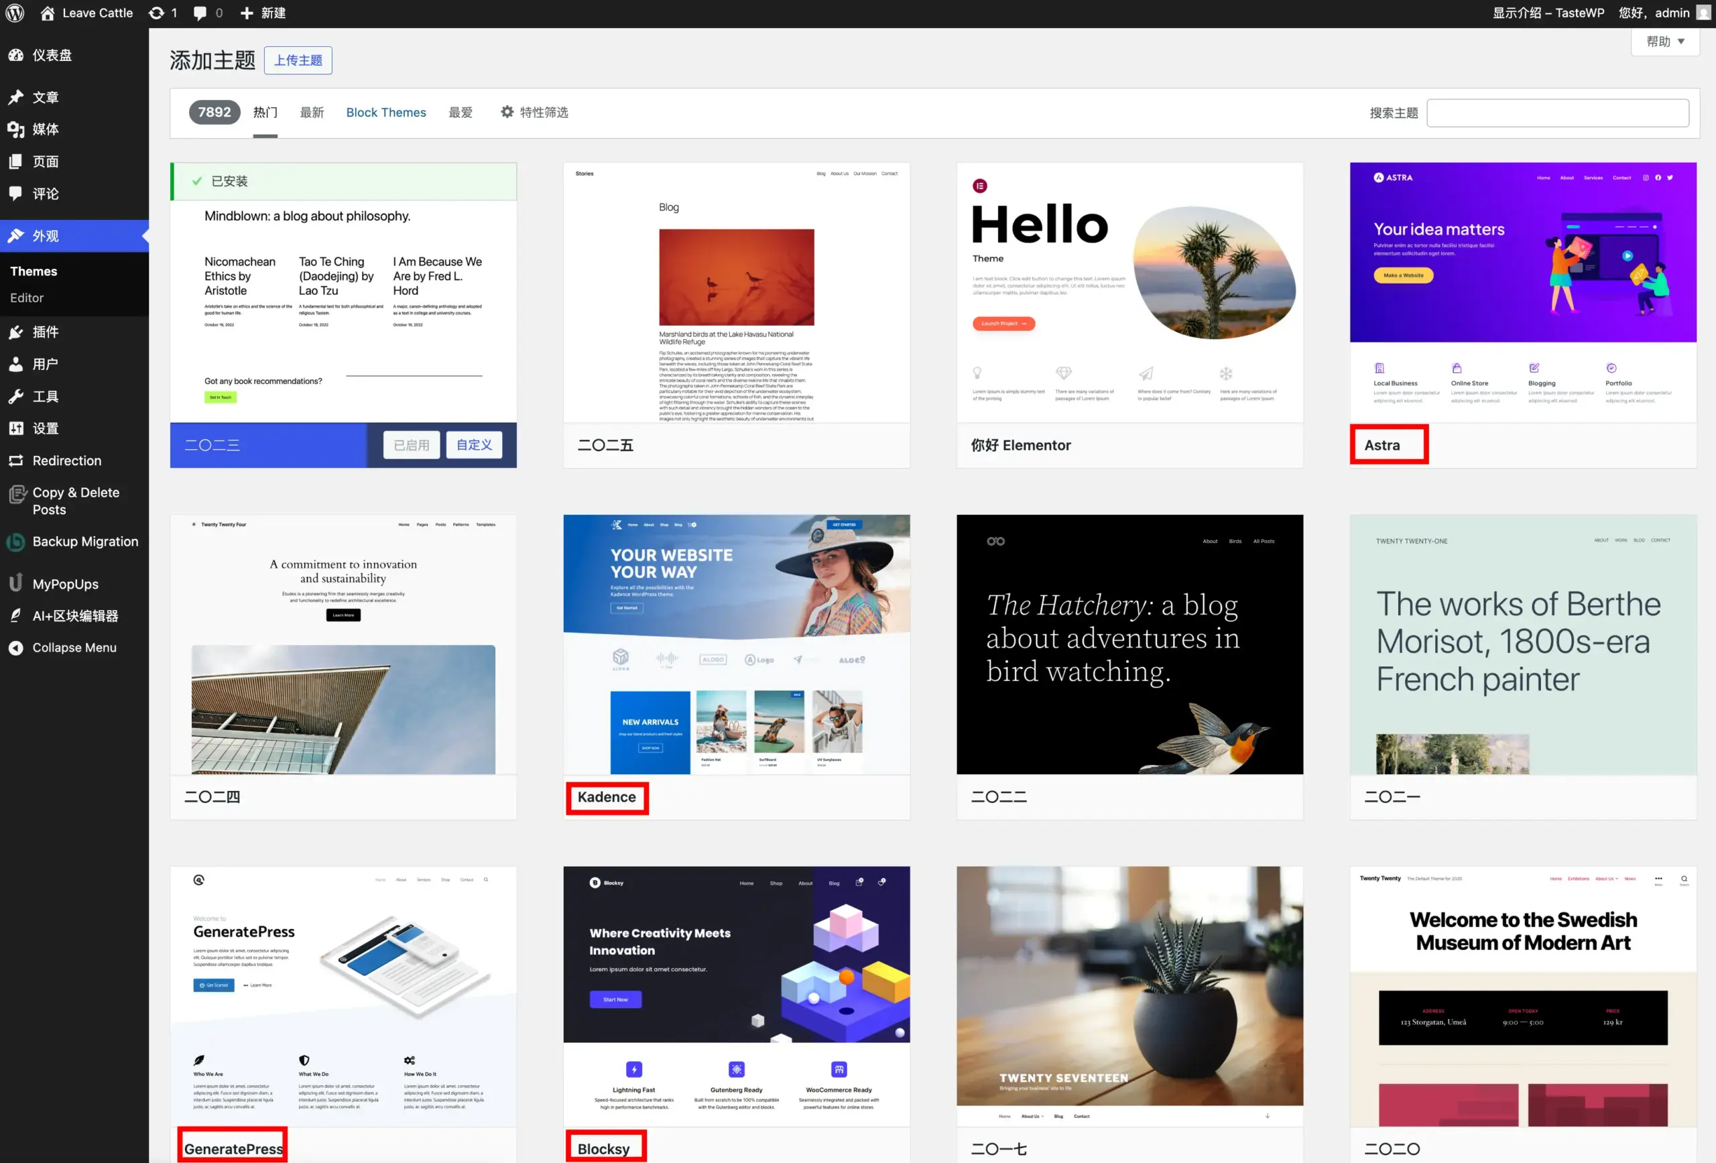
Task: Open the 设置 settings section
Action: (x=45, y=428)
